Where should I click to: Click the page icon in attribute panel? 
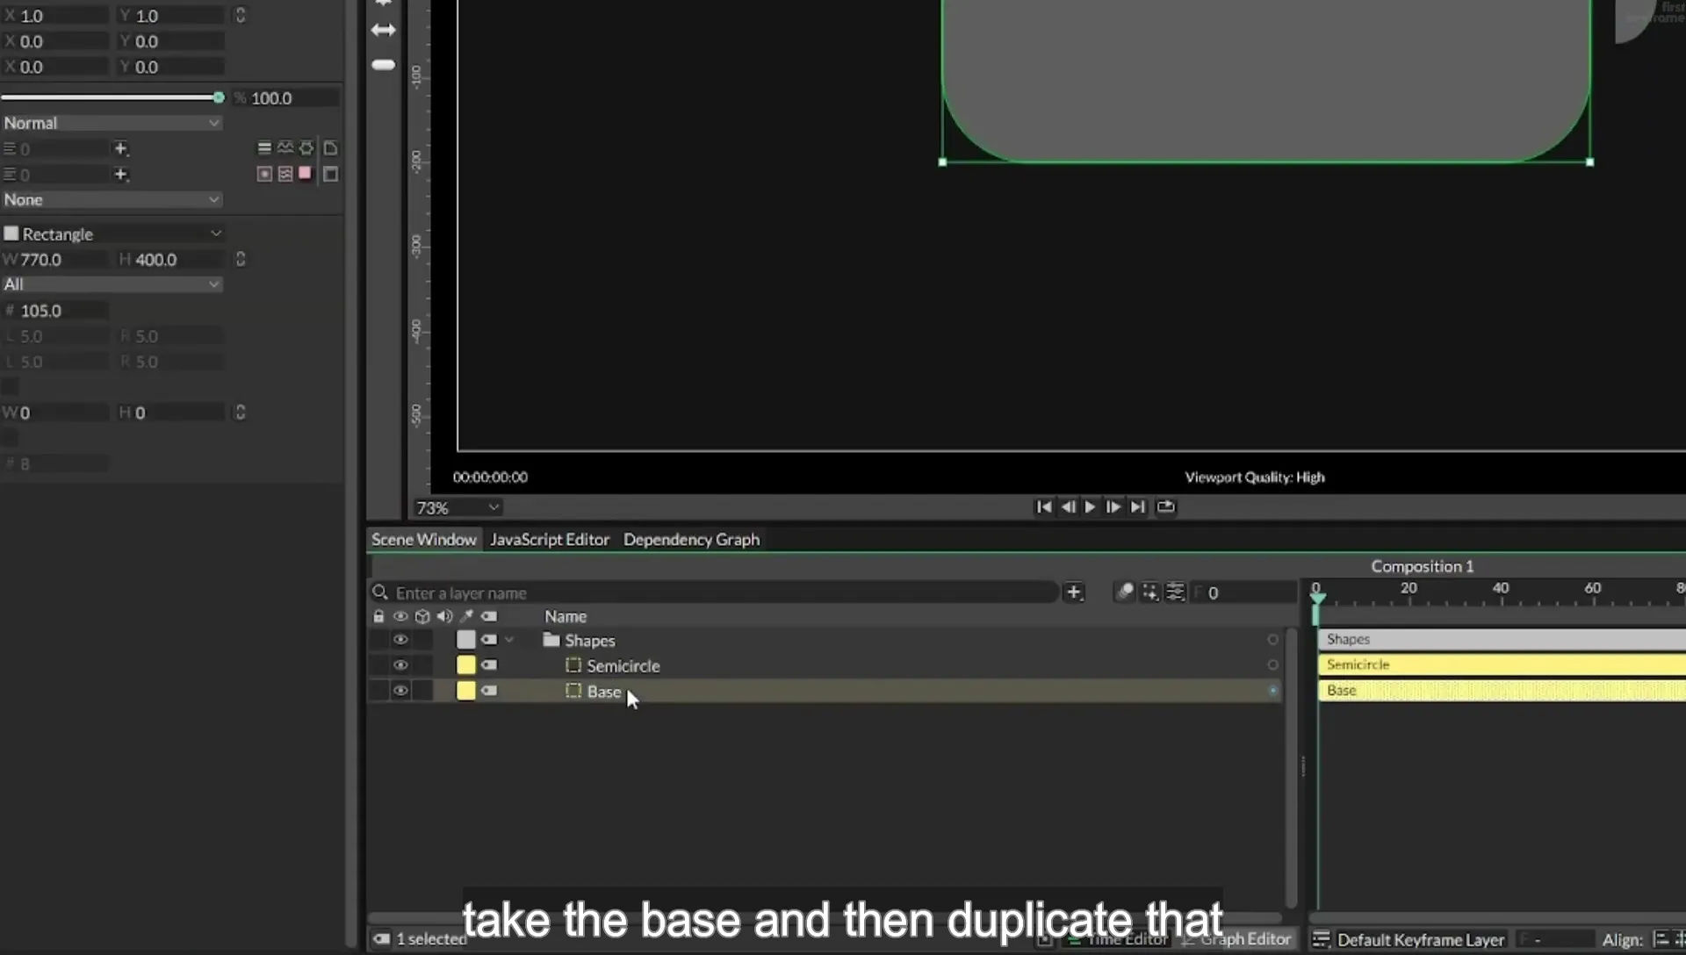pos(330,148)
